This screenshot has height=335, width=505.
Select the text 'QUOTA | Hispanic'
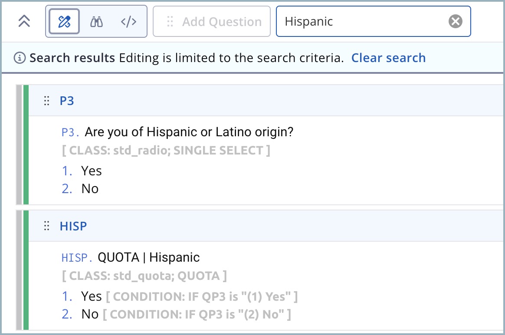tap(149, 257)
